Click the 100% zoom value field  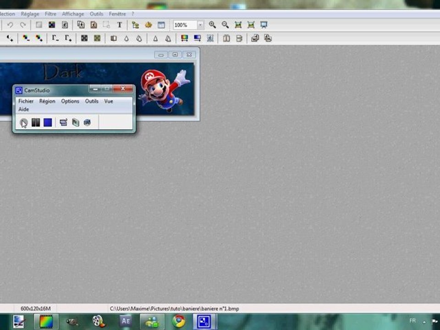(x=185, y=25)
